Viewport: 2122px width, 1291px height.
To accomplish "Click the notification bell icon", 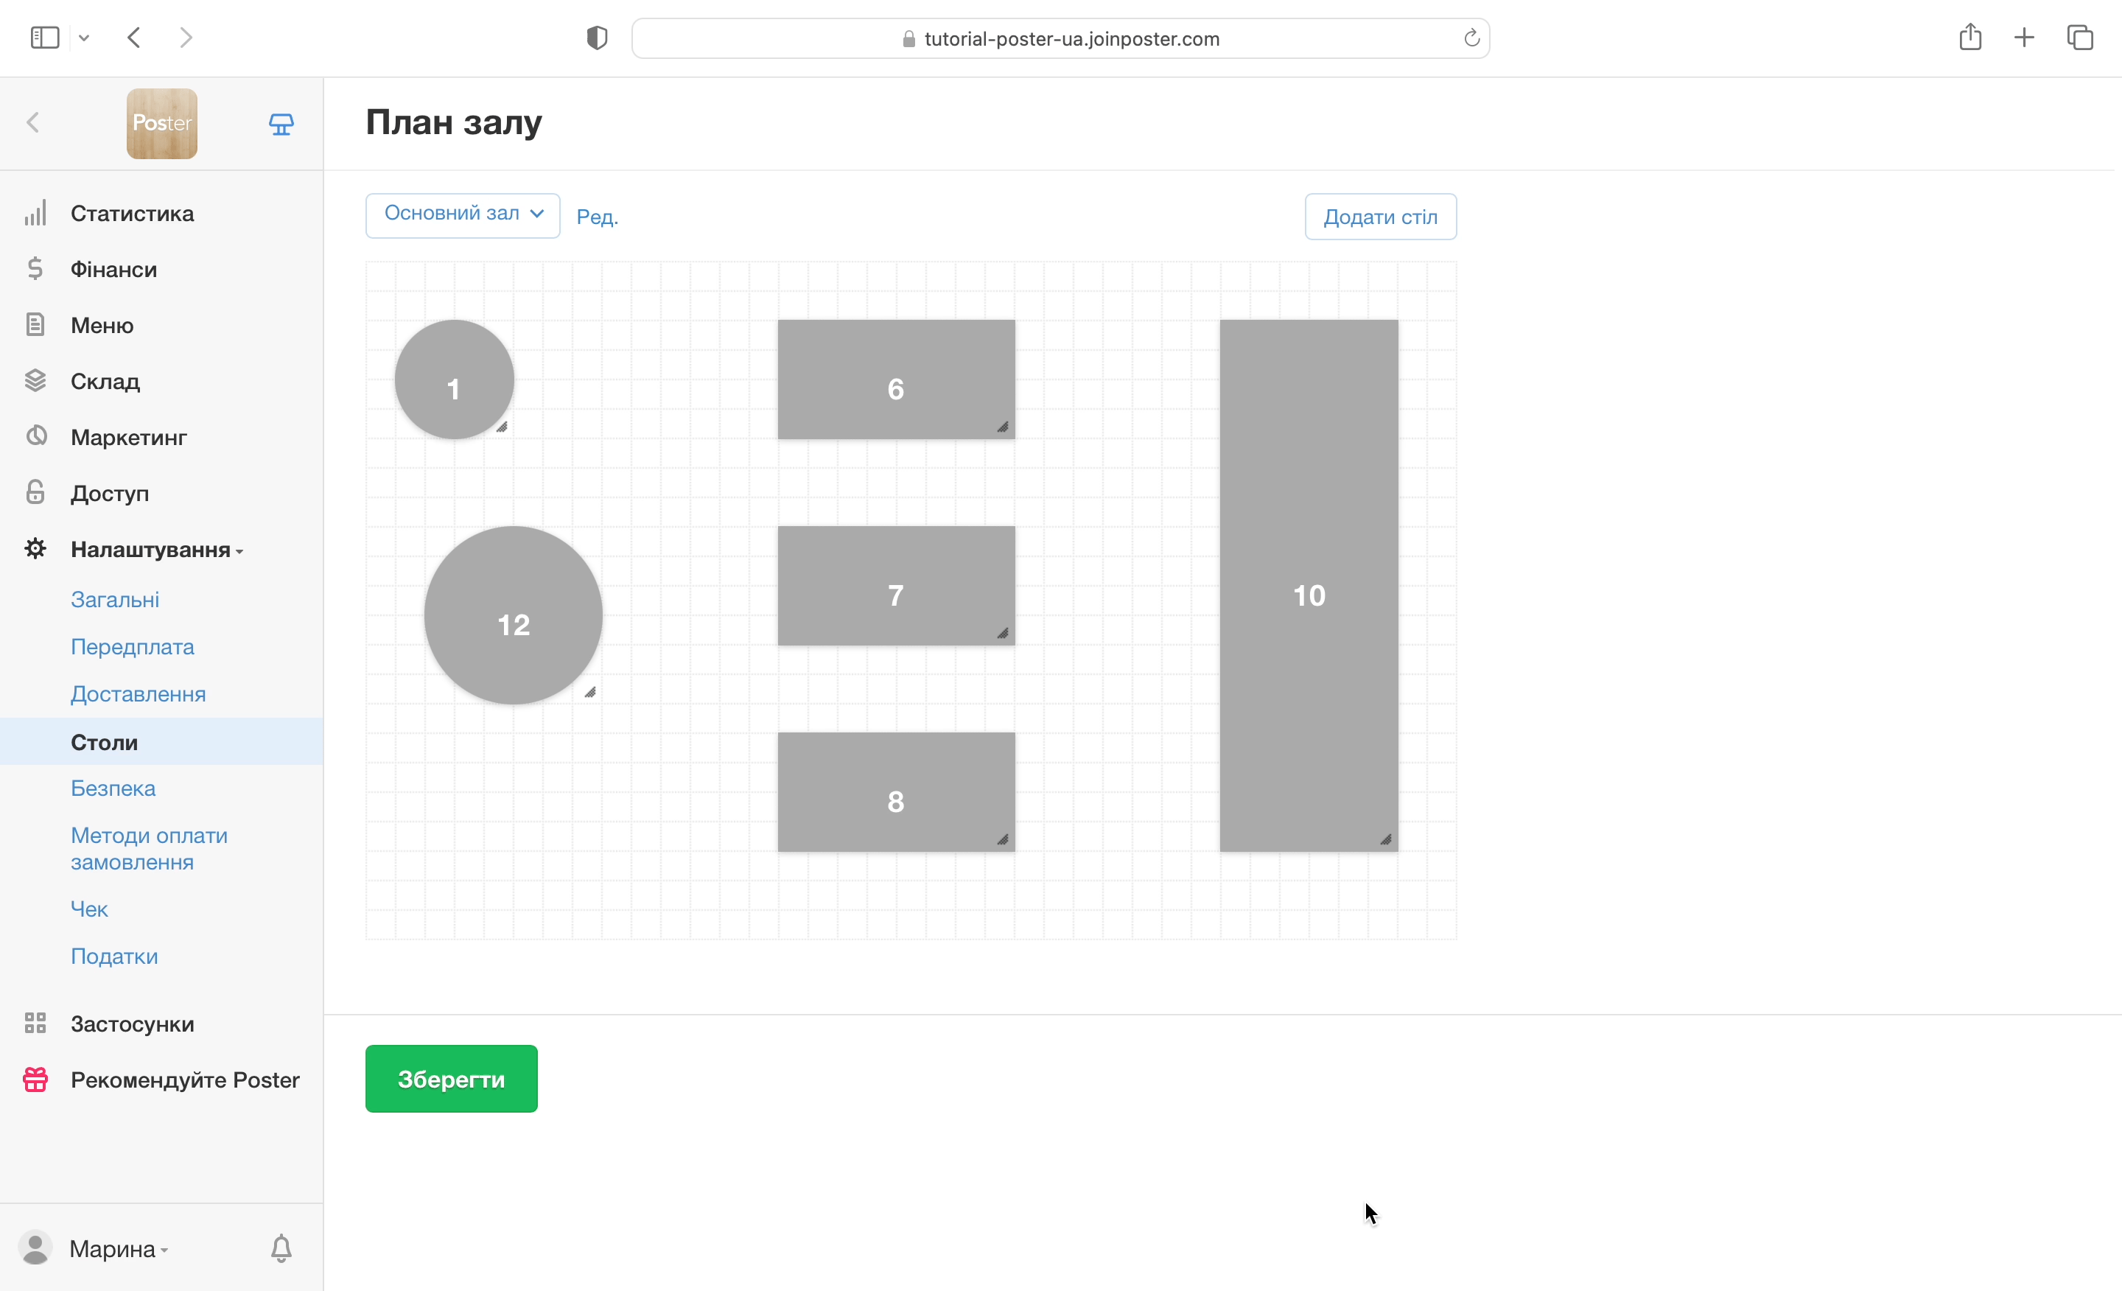I will click(281, 1247).
